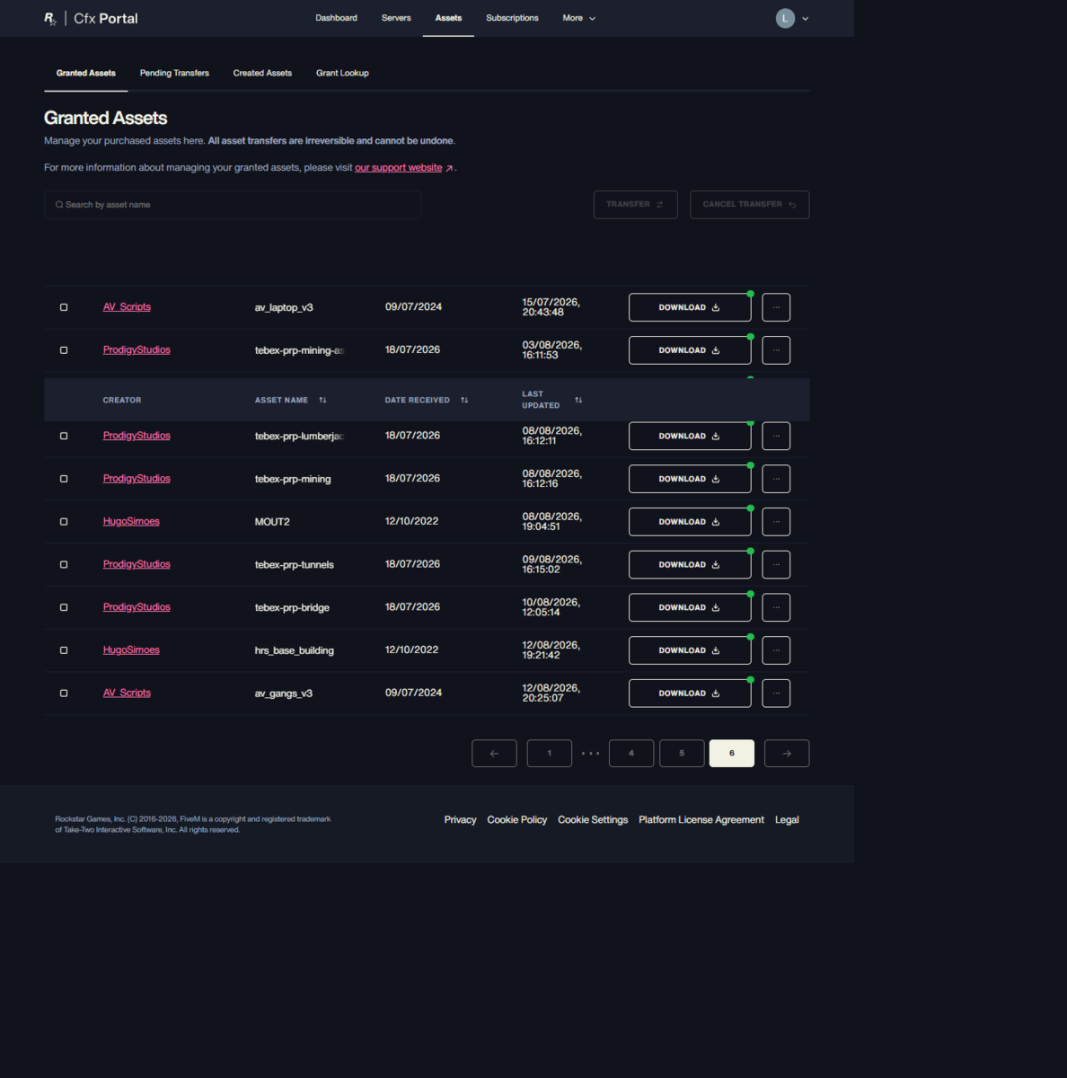The image size is (1067, 1078).
Task: Open the Servers page
Action: pos(396,18)
